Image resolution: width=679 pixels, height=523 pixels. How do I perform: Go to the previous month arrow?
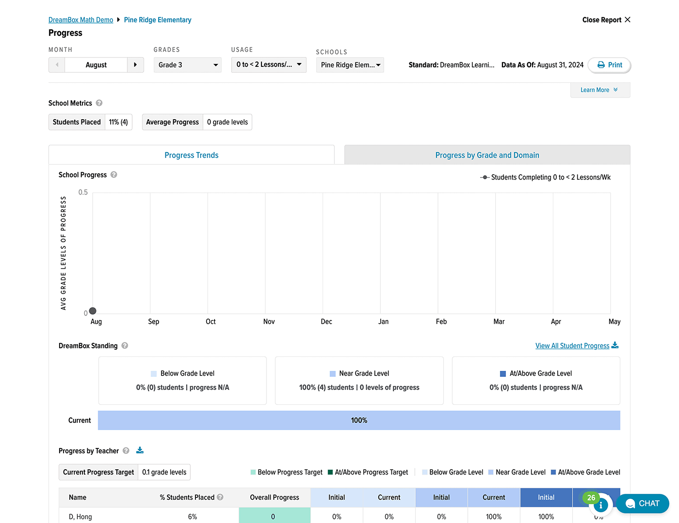[57, 65]
